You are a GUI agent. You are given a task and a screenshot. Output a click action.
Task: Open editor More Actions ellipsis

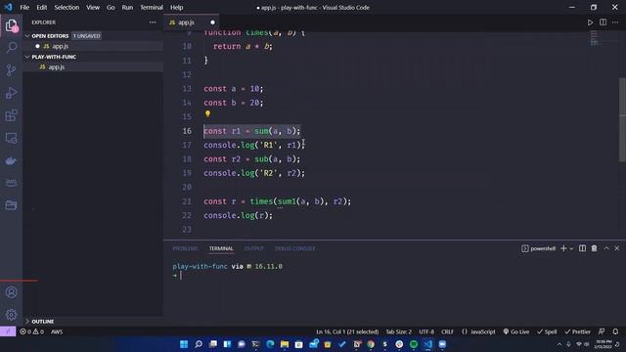[615, 22]
